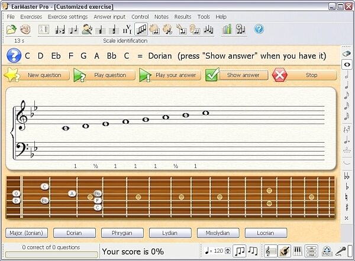This screenshot has width=355, height=261.
Task: Select the flat accidental
Action: [x=347, y=186]
